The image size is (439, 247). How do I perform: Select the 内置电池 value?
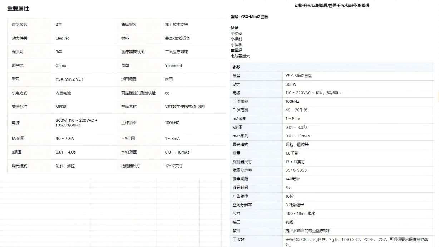[x=63, y=93]
